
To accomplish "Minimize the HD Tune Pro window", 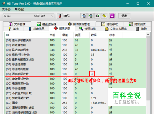I will point(128,3).
